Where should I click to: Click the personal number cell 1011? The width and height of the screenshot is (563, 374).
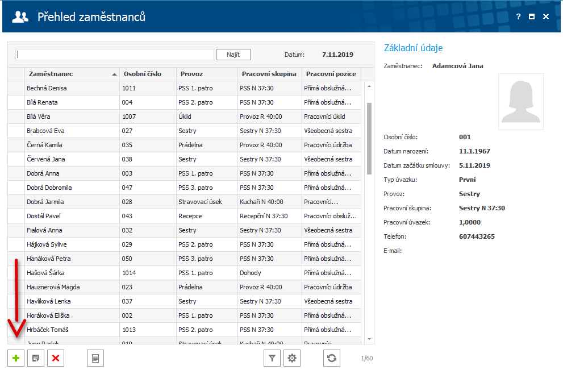coord(148,88)
